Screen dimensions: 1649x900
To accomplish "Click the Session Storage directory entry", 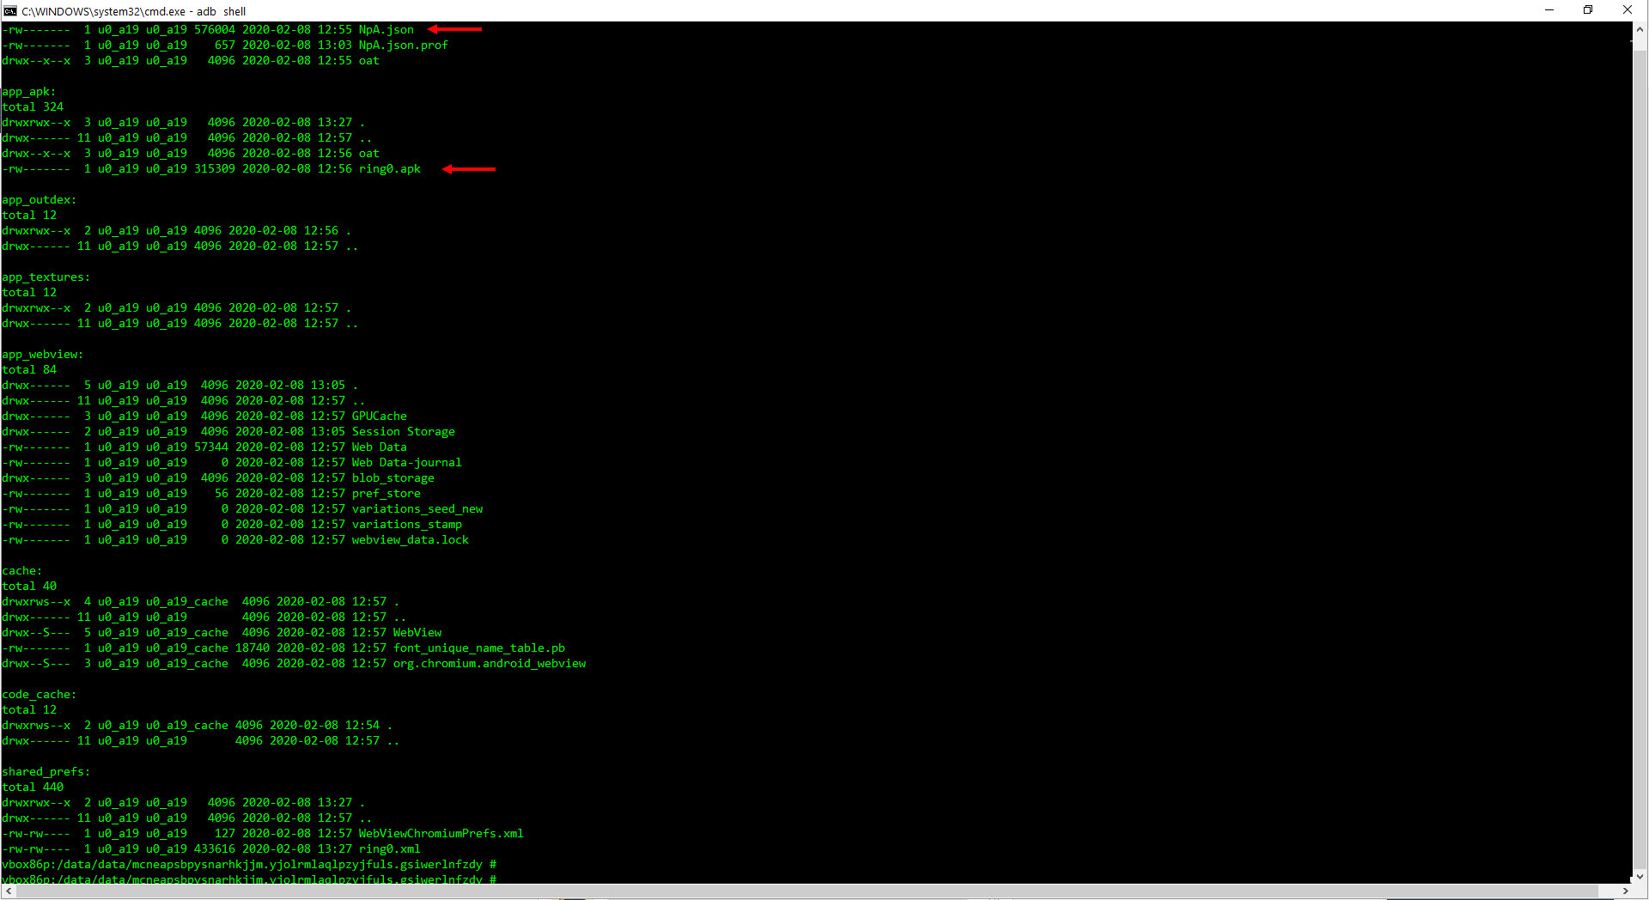I will [404, 432].
